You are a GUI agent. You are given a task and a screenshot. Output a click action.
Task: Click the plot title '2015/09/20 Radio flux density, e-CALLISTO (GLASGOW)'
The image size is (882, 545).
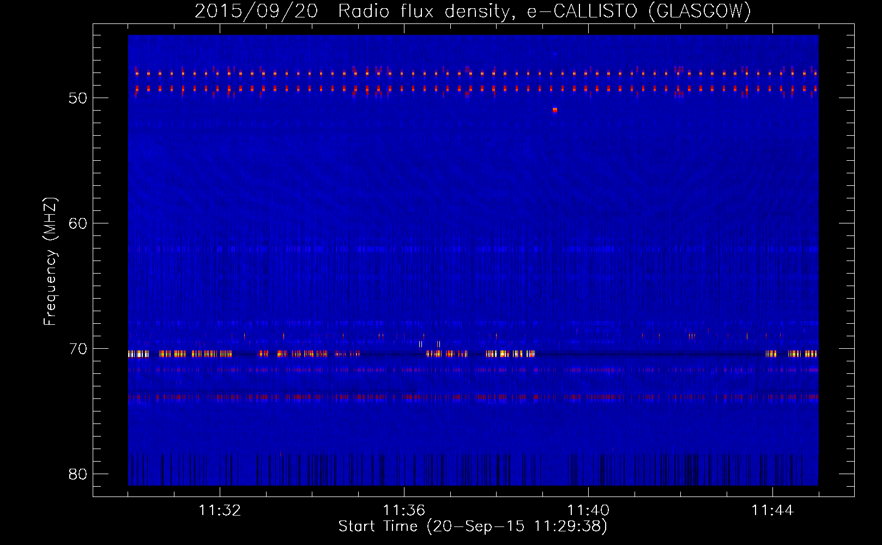click(473, 11)
